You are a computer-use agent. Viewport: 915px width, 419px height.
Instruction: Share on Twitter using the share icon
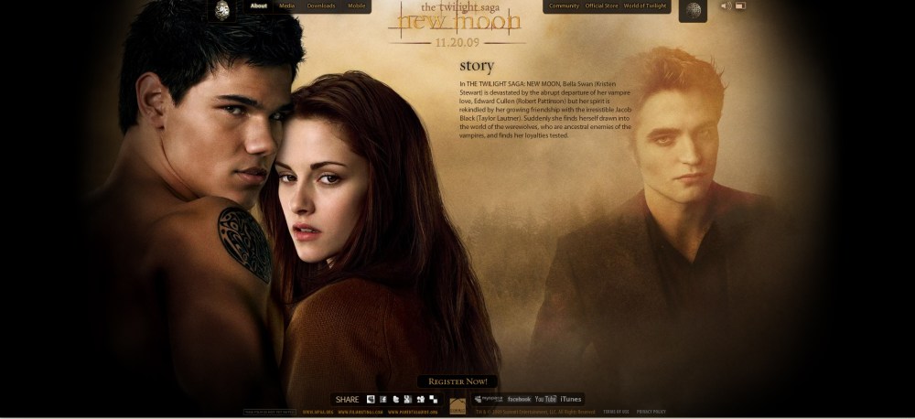coord(395,399)
